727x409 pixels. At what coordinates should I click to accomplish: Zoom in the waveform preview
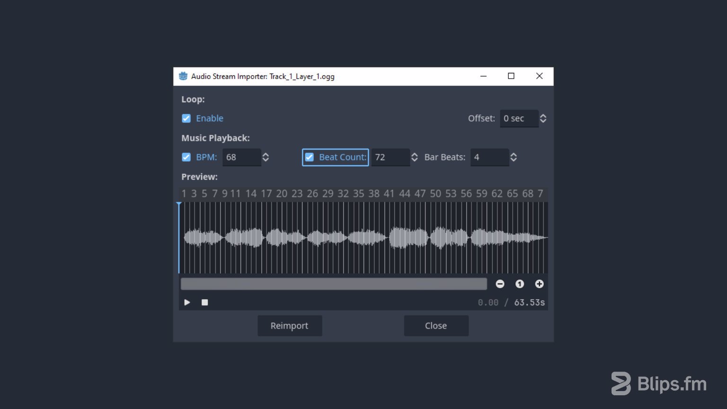point(539,284)
